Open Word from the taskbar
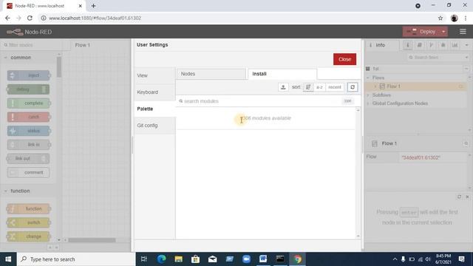 [x=263, y=259]
